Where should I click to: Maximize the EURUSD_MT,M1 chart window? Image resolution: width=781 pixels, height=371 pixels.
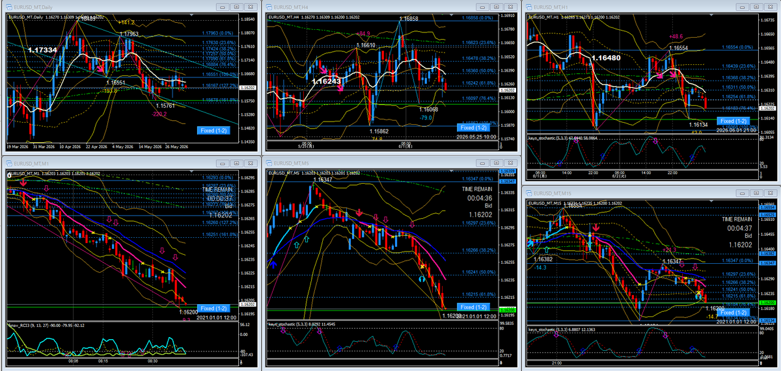(x=237, y=162)
